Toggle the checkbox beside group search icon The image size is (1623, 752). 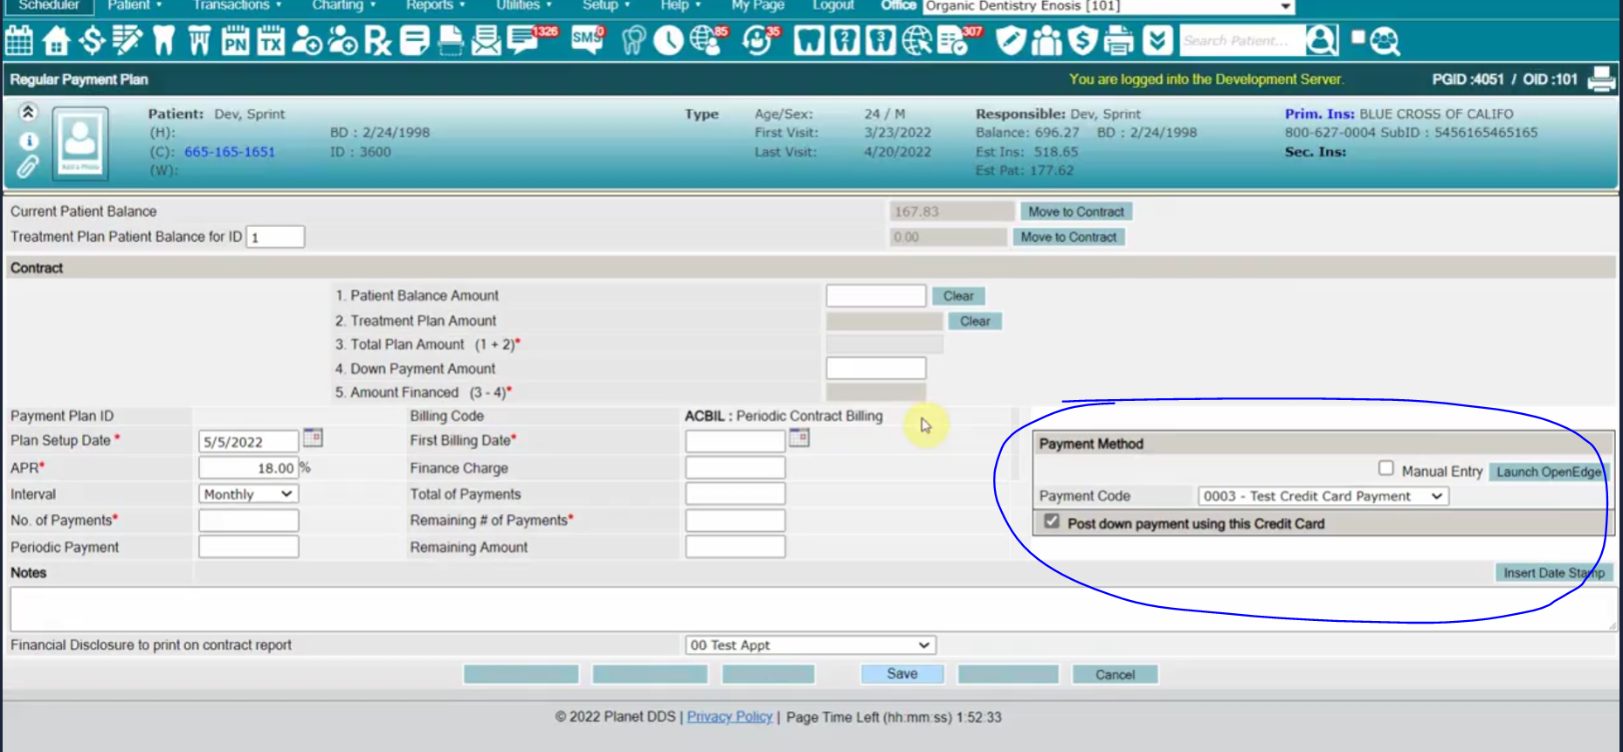[x=1357, y=38]
